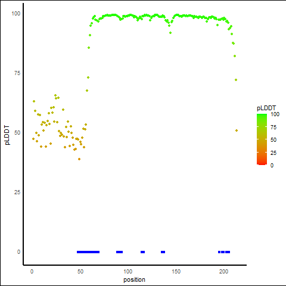Image resolution: width=286 pixels, height=286 pixels.
Task: Click the isolated green point dipping near position 145
Action: (170, 33)
